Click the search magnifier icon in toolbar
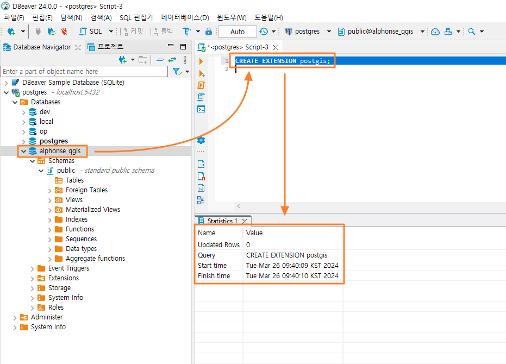 (471, 32)
